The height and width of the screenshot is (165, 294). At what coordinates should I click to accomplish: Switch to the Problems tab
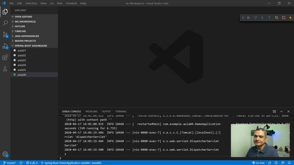click(91, 111)
